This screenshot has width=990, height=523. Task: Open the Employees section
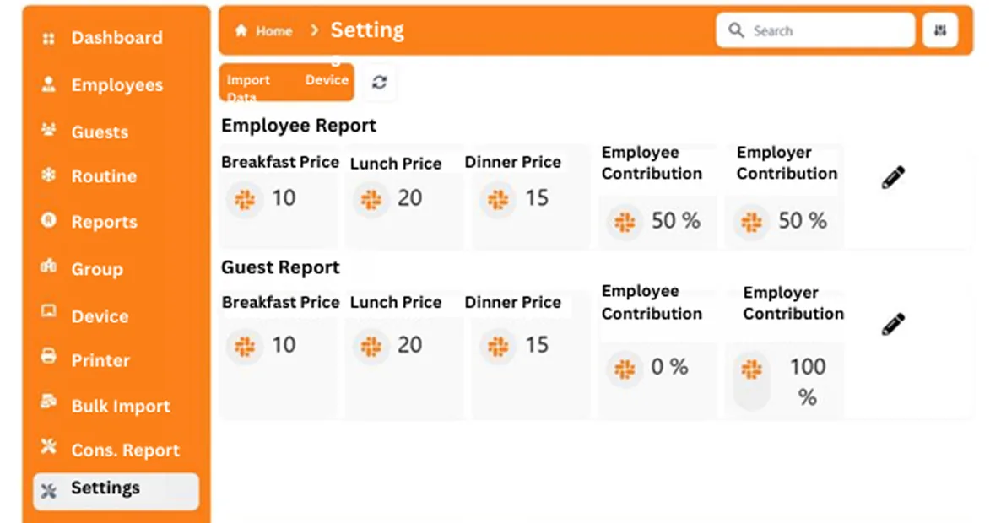(116, 84)
